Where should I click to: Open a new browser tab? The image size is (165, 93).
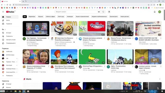click(x=23, y=2)
